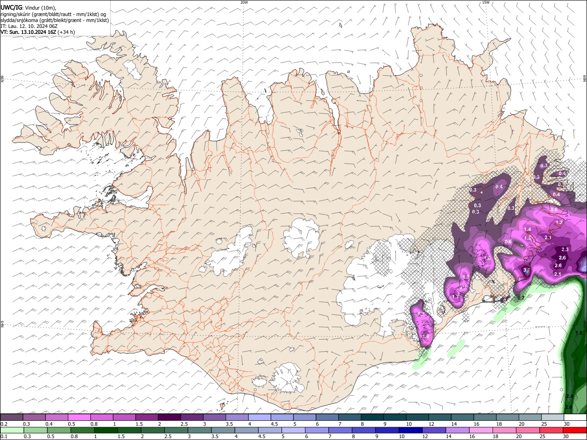This screenshot has width=587, height=440.
Task: Pick the pale green 0.1 swatch on the rain scale
Action: 12,430
